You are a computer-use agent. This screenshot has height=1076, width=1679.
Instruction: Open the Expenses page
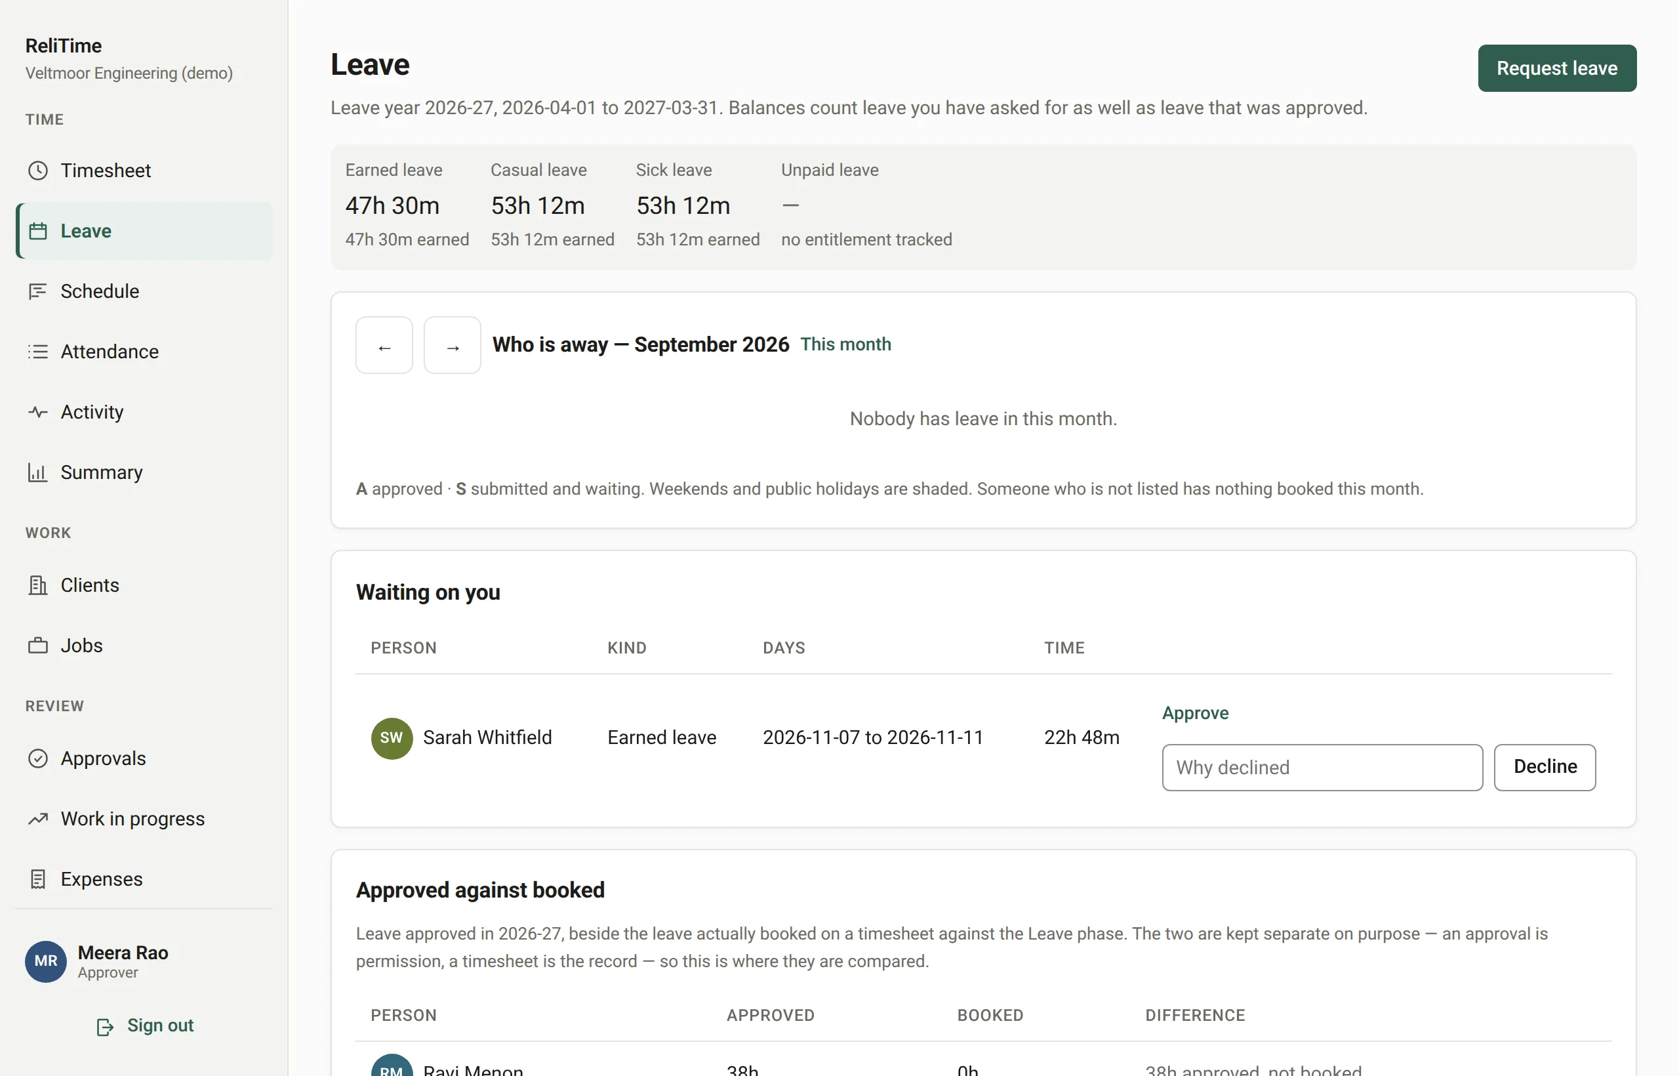[x=144, y=879]
